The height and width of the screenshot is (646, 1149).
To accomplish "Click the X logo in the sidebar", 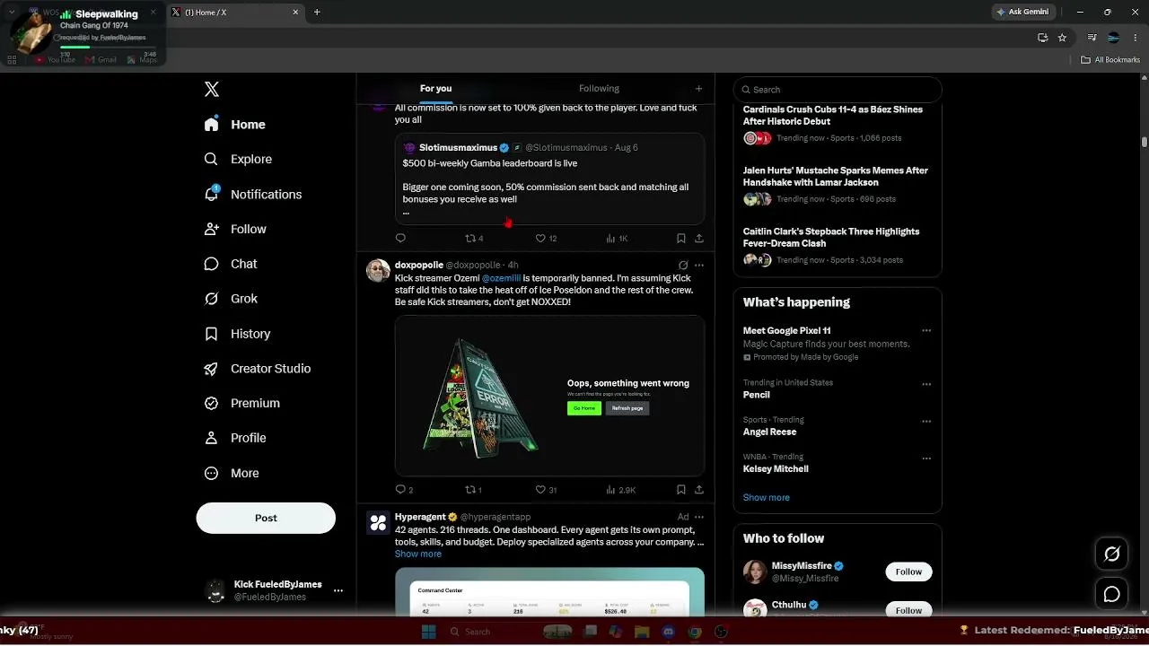I will click(x=212, y=89).
